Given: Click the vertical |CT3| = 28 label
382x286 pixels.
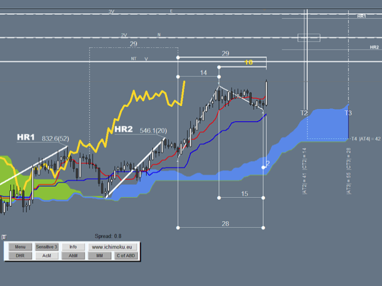Looking at the screenshot, I should pos(349,158).
